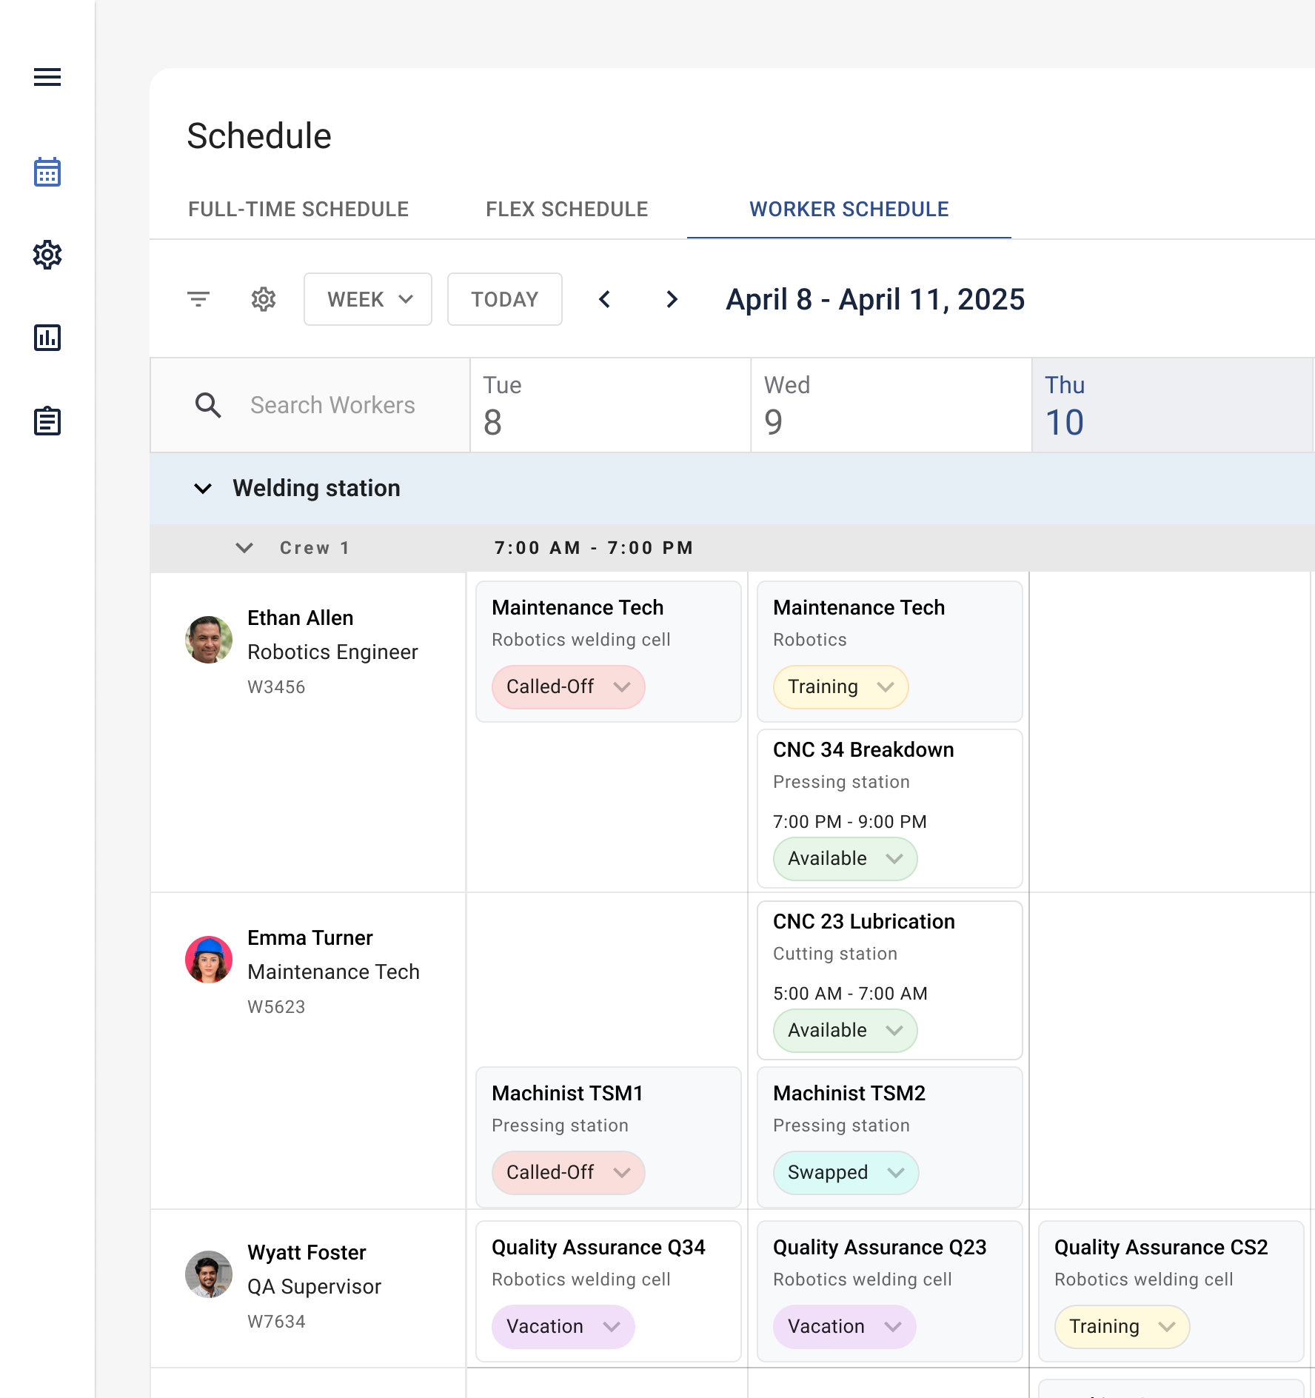The width and height of the screenshot is (1315, 1398).
Task: Open schedule settings gear next to filter
Action: 263,299
